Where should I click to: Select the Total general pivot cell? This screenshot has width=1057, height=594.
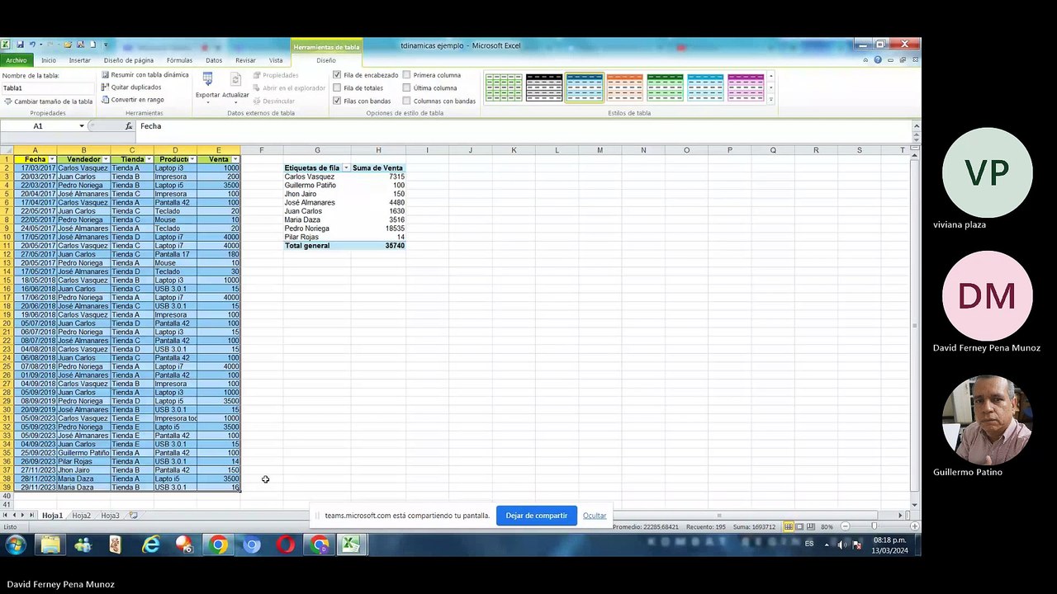coord(317,246)
